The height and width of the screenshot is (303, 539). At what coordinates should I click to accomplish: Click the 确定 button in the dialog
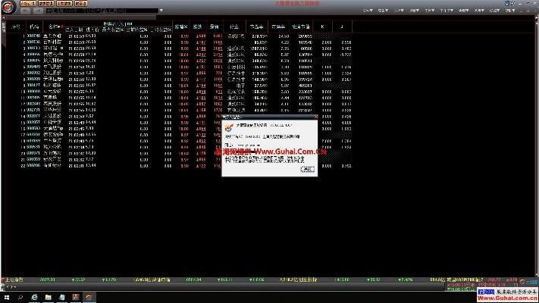pyautogui.click(x=306, y=170)
